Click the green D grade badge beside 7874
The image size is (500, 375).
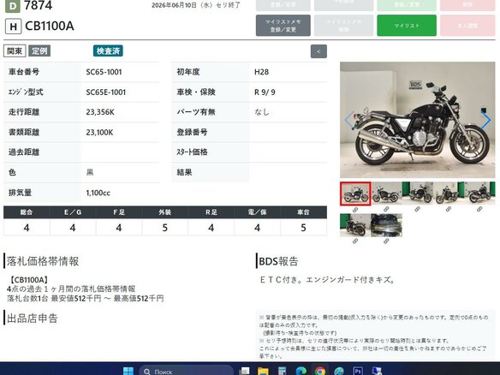pos(13,6)
